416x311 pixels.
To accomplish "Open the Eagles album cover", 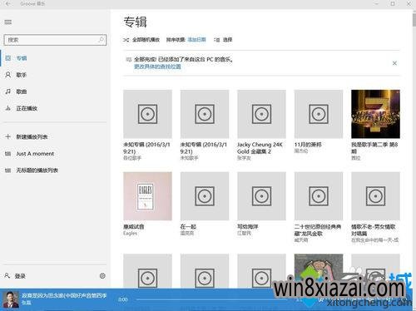I will tap(147, 196).
